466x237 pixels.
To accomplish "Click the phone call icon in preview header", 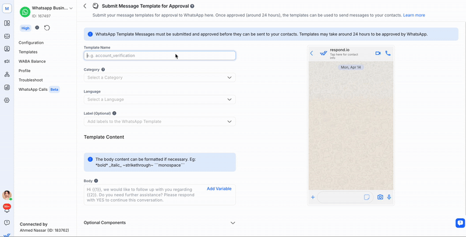I will pos(388,53).
